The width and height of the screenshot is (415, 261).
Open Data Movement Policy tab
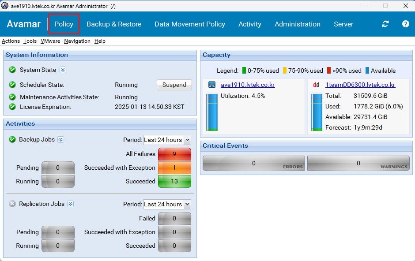(x=190, y=24)
